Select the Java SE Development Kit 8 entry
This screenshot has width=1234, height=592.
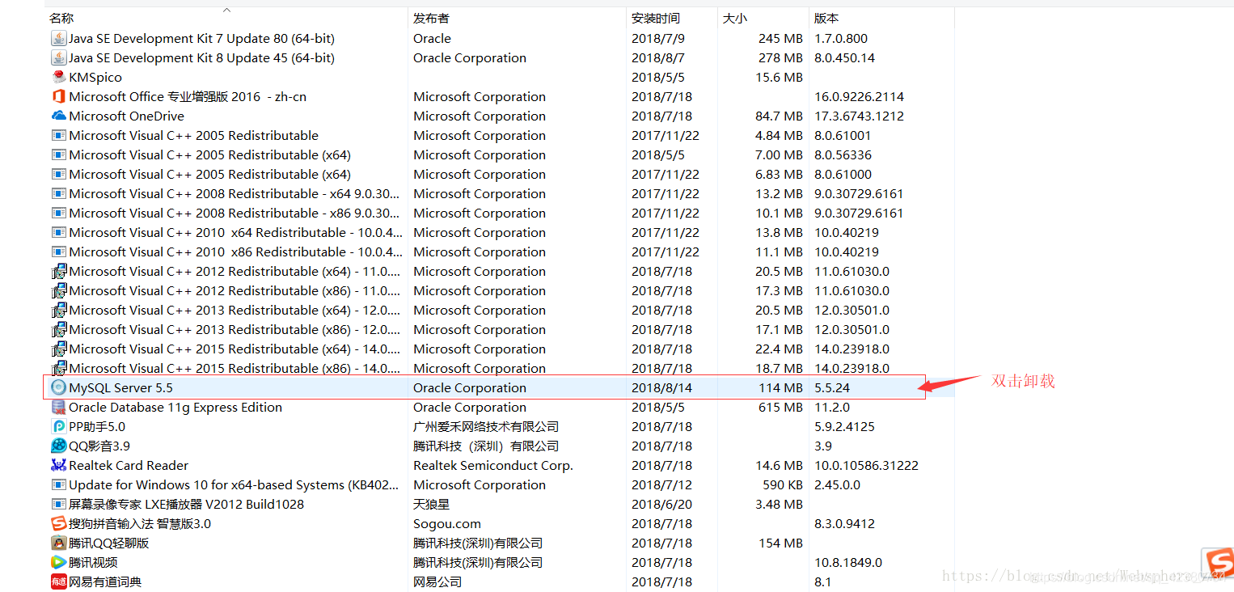(x=202, y=57)
